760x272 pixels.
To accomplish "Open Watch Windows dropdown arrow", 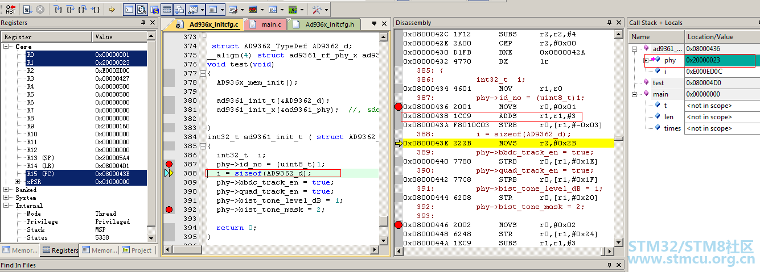I will click(202, 10).
